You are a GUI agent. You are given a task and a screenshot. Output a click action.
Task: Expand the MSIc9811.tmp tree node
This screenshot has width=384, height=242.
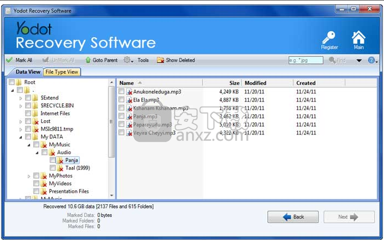tap(21, 129)
